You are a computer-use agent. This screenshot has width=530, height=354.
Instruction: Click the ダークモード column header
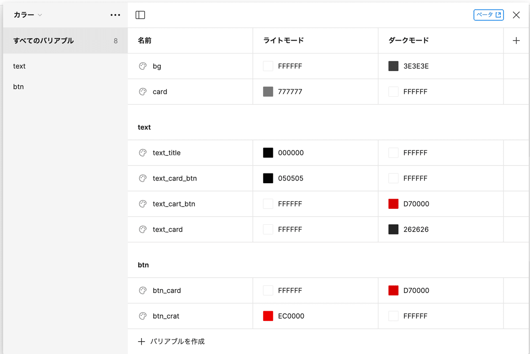coord(409,41)
